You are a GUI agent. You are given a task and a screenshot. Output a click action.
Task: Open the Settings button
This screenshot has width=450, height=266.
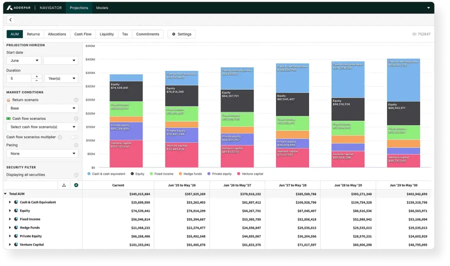coord(181,34)
